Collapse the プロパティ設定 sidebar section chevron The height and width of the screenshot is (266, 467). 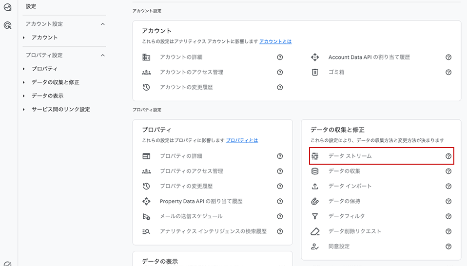coord(103,56)
